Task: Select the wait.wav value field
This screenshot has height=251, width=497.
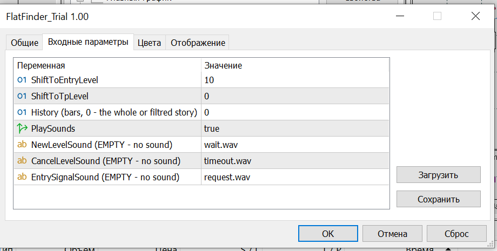Action: (294, 145)
